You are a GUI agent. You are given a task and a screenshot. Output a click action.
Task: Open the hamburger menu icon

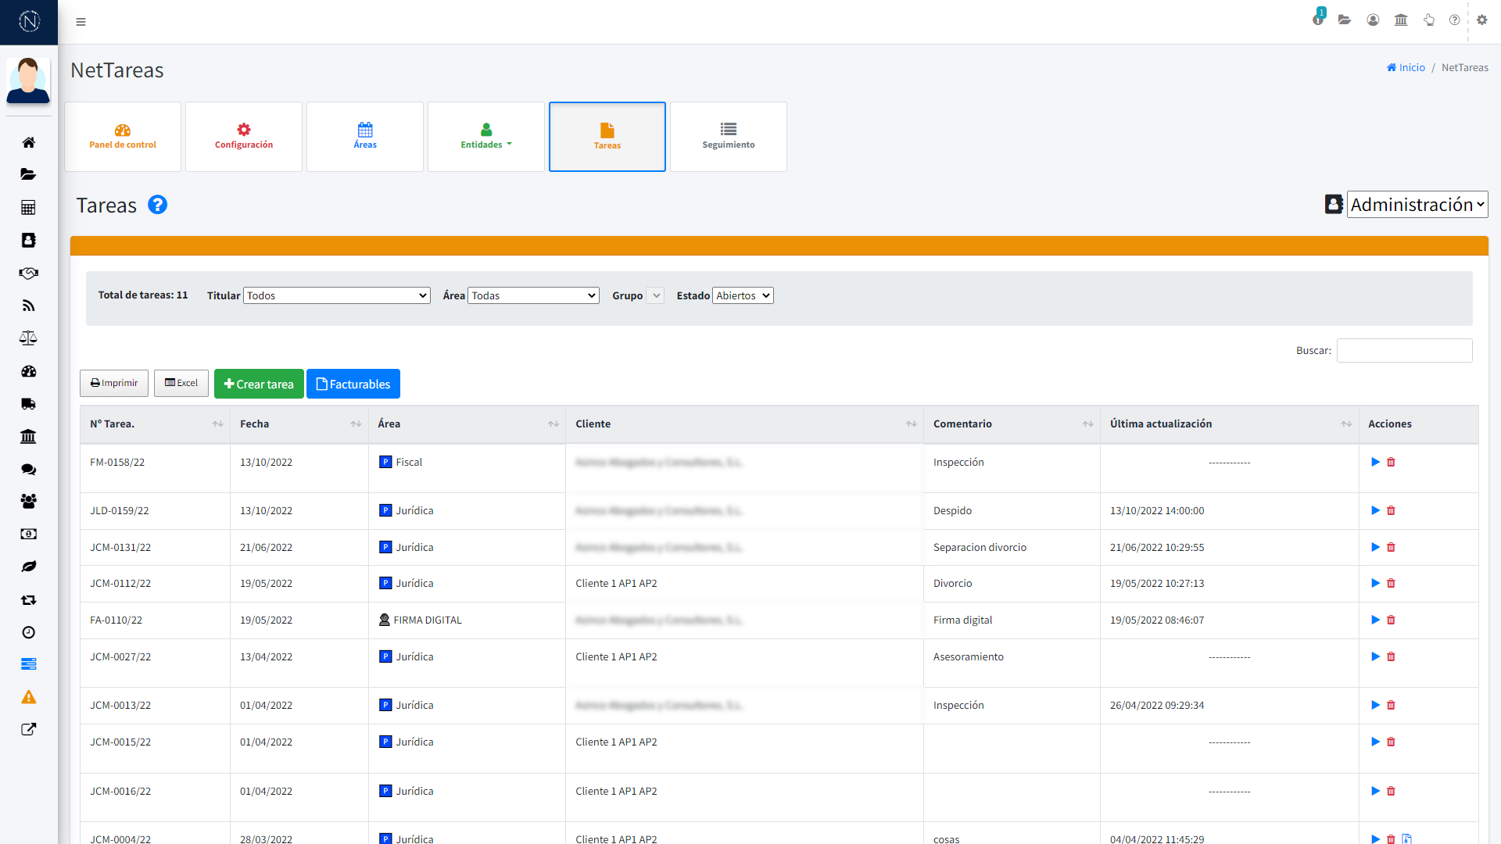[x=81, y=22]
